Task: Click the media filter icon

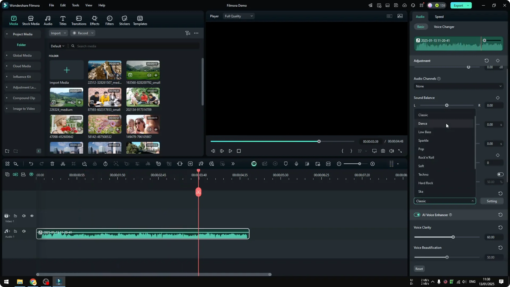Action: pos(188,33)
